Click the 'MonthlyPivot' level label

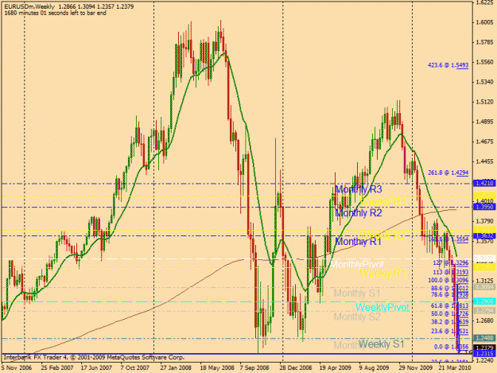tap(357, 264)
